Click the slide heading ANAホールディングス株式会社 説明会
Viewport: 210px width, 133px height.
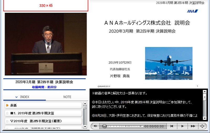[x=147, y=23]
